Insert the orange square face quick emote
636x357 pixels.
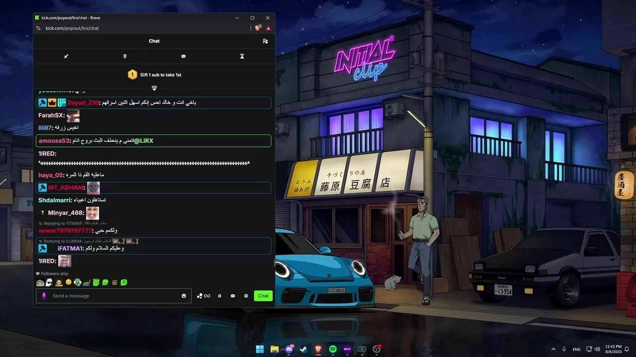(115, 283)
